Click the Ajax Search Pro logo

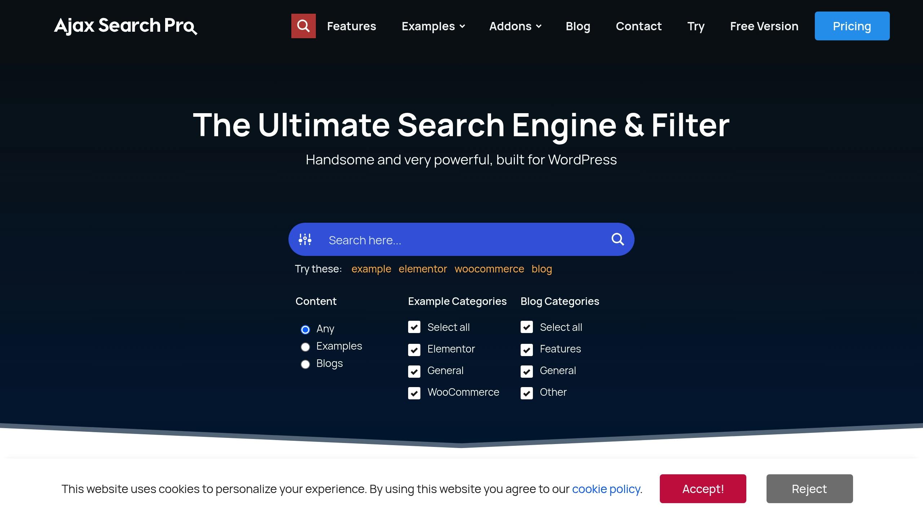(125, 26)
